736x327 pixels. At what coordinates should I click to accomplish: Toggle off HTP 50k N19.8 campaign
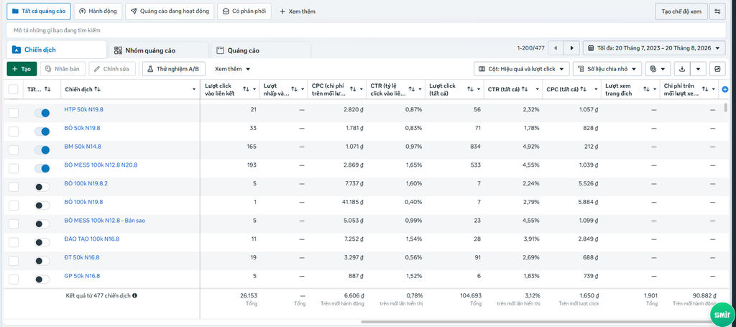[42, 113]
